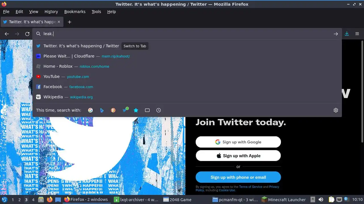The width and height of the screenshot is (364, 204).
Task: Launch Firefox from the quicklaunch icon
Action: pyautogui.click(x=49, y=199)
